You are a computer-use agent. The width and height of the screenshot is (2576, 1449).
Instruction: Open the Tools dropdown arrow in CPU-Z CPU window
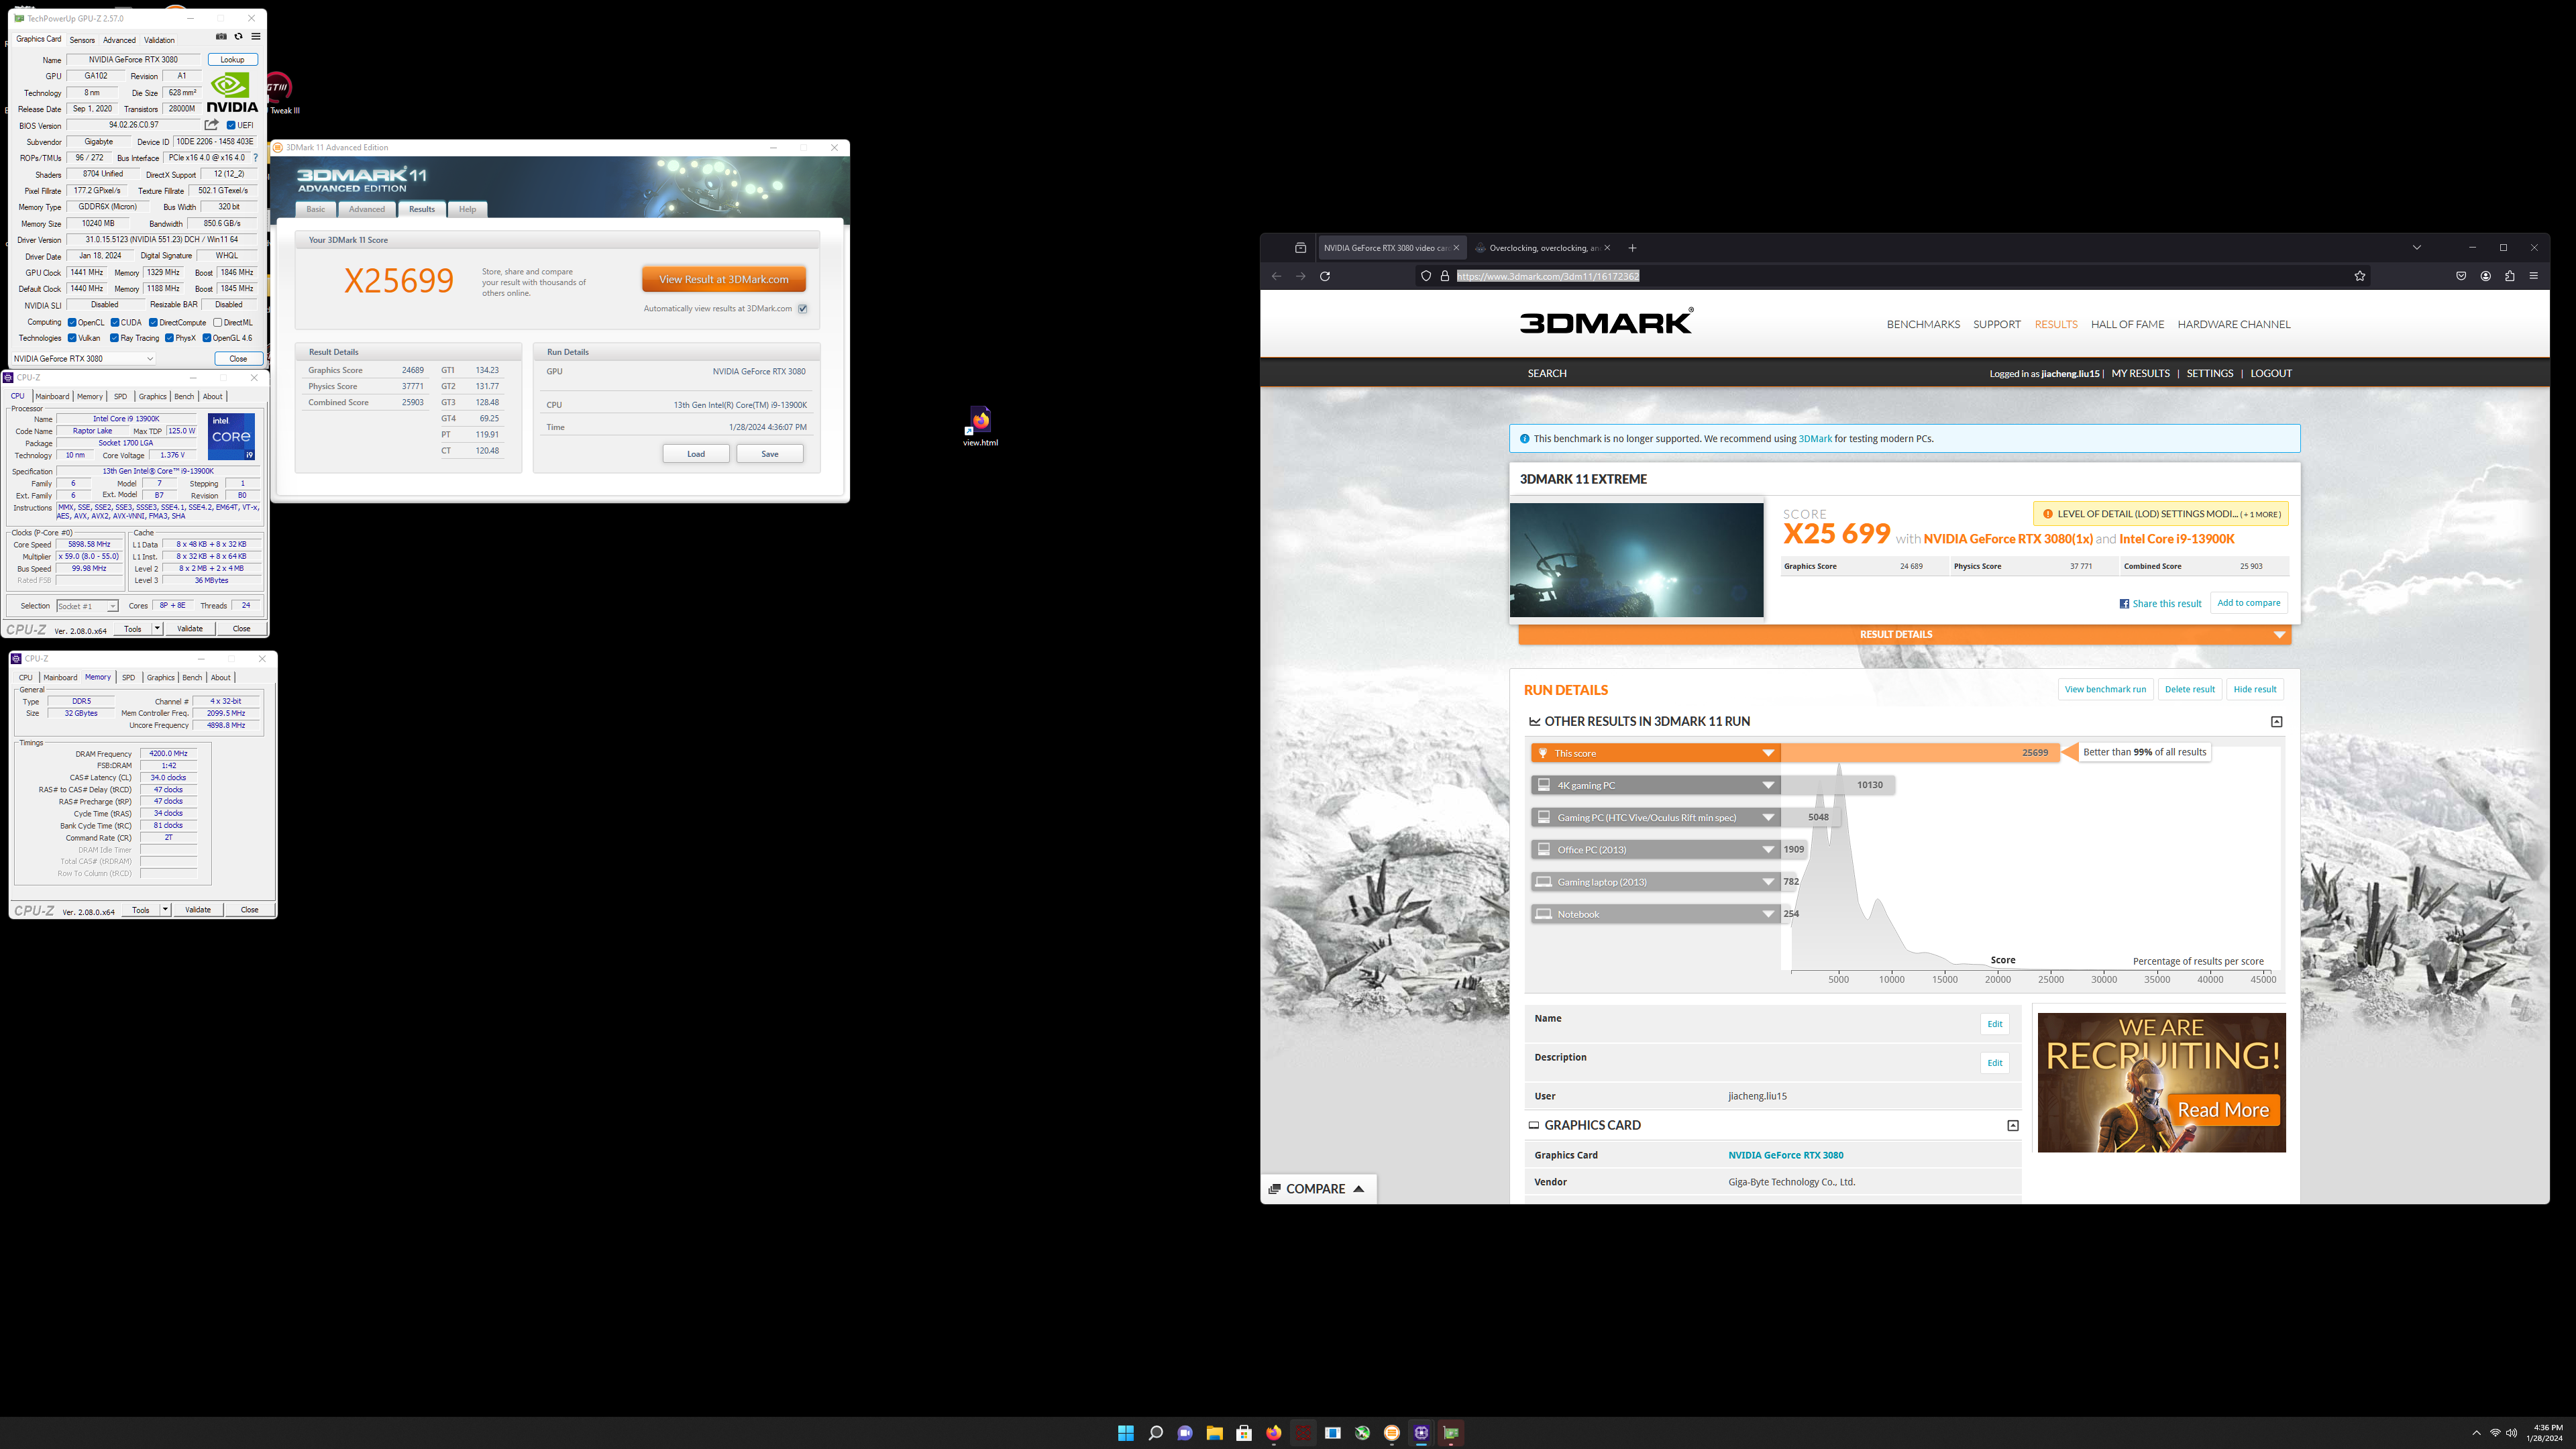coord(157,629)
